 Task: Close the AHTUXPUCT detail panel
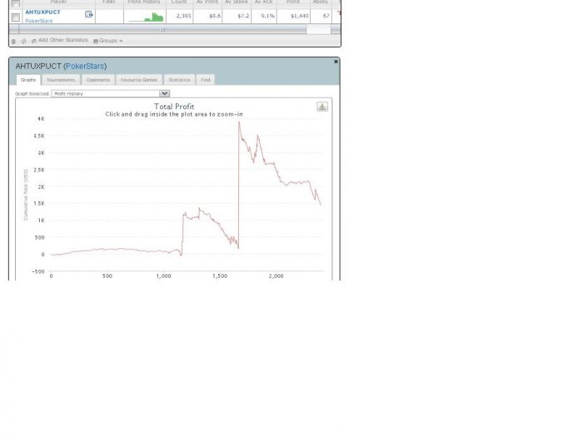[336, 62]
